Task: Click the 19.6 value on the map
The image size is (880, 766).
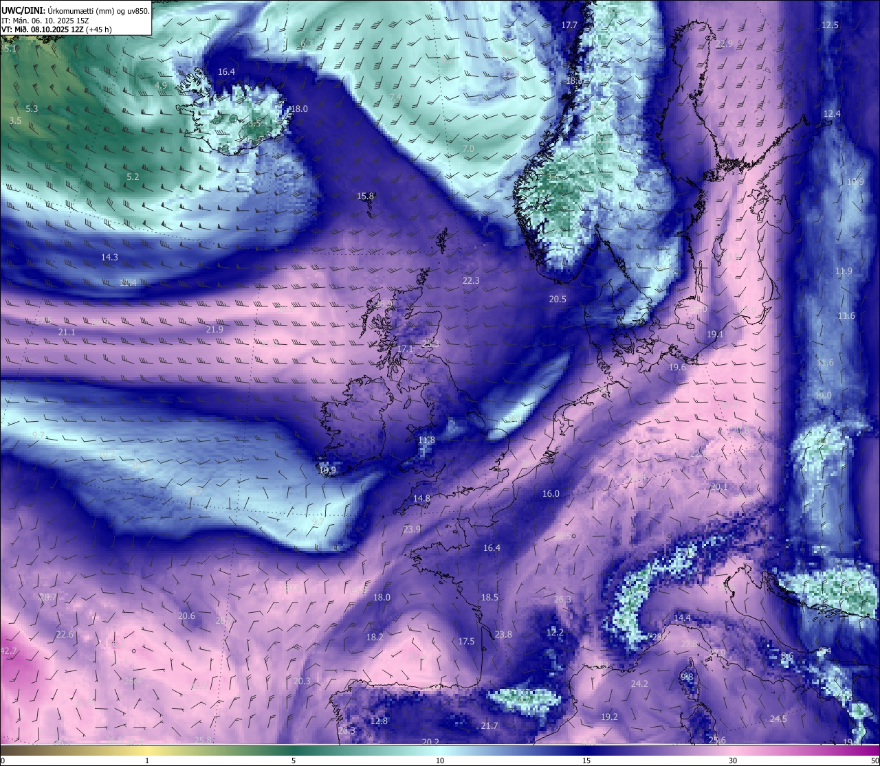Action: point(677,368)
